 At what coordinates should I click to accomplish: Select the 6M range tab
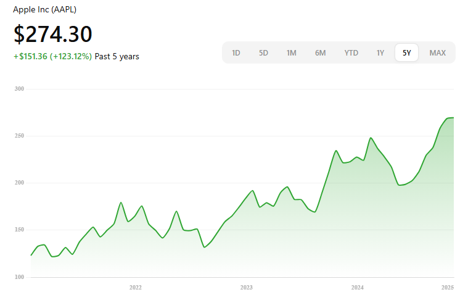pyautogui.click(x=320, y=53)
